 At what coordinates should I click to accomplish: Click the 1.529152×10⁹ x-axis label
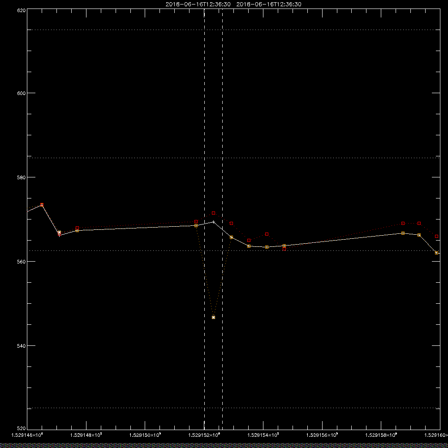(x=204, y=435)
